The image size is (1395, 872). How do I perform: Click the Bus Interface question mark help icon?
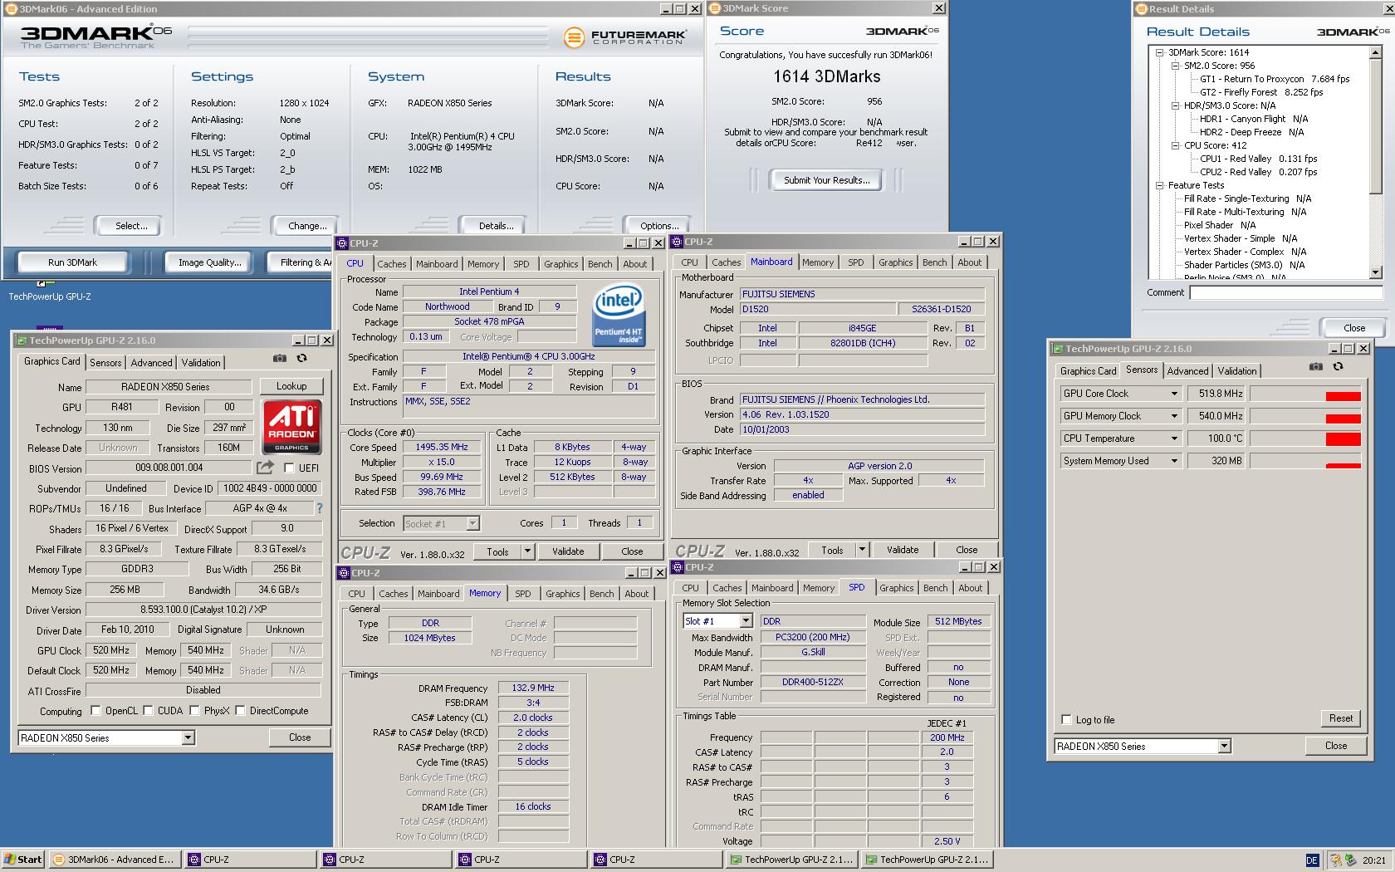320,508
